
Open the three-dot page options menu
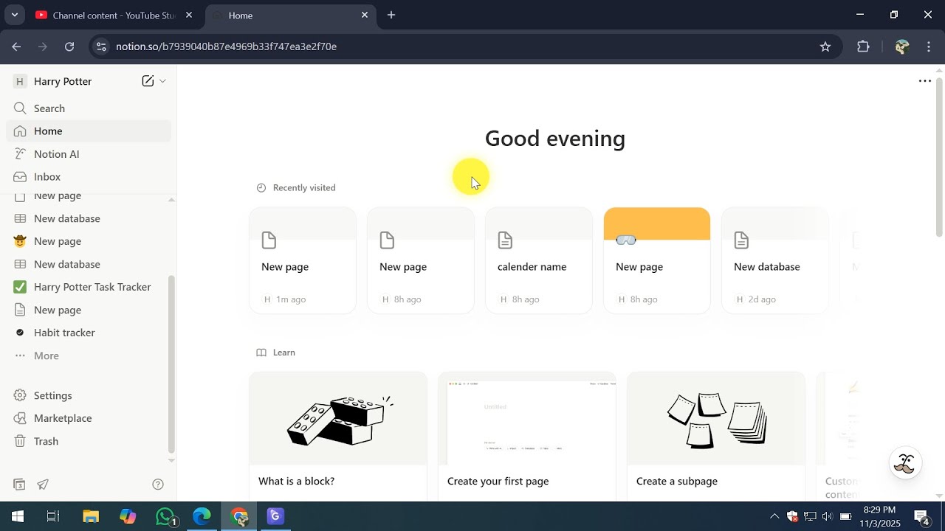(x=924, y=81)
